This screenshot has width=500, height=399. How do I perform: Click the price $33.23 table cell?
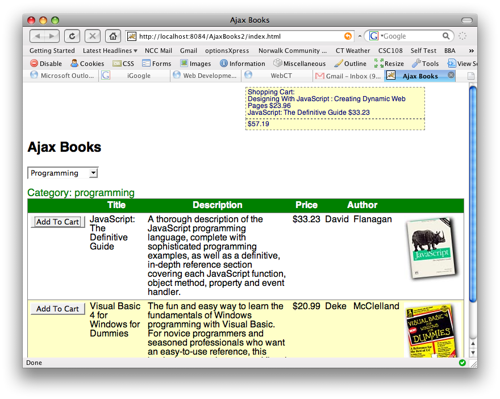coord(306,219)
